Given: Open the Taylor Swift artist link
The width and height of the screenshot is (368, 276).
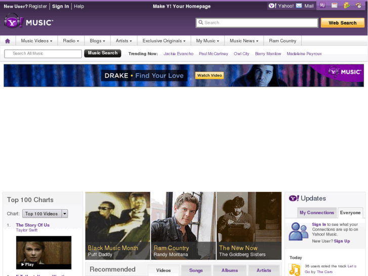Looking at the screenshot, I should [x=26, y=230].
